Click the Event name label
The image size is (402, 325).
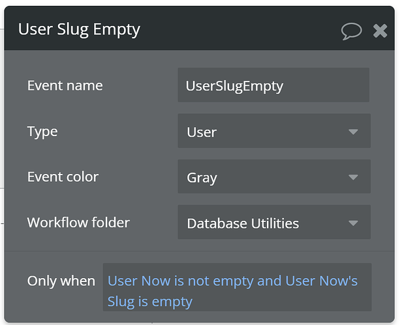65,85
